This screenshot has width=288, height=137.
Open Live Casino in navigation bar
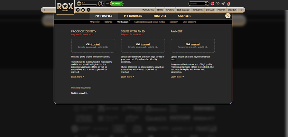(183, 10)
